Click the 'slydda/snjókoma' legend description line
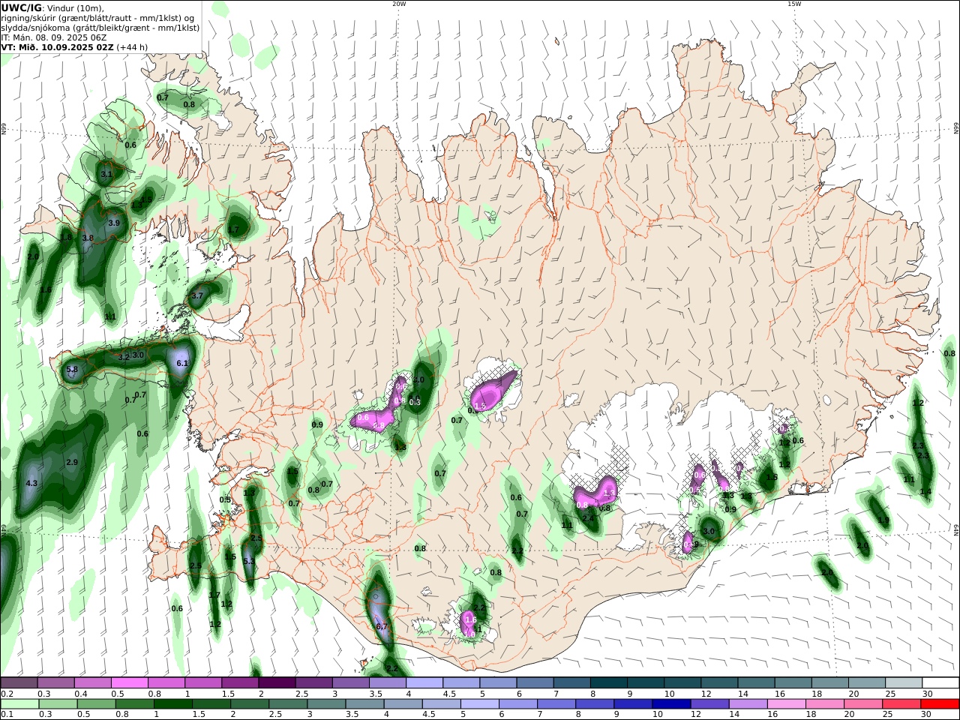 (100, 28)
